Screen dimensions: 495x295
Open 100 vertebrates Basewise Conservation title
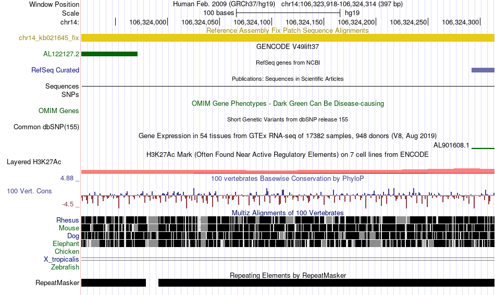tap(288, 179)
